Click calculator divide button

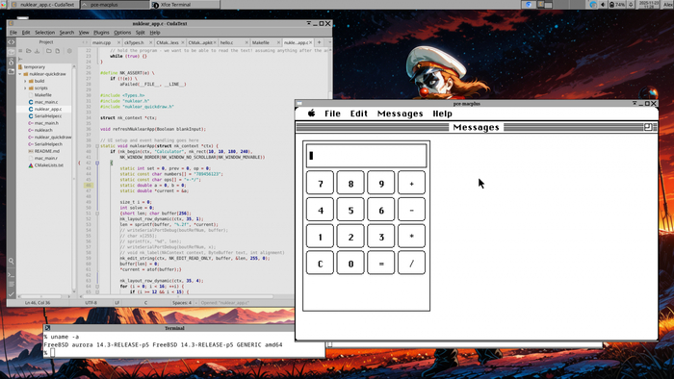(x=411, y=264)
